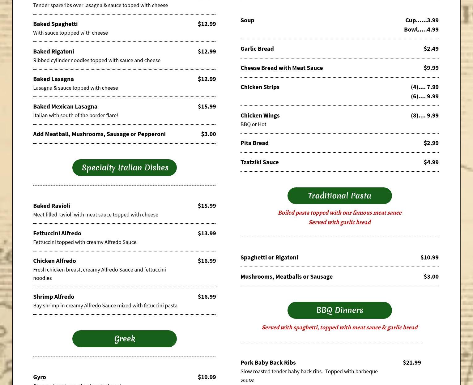Click the Greek section heading
Screen dimensions: 473x385
pyautogui.click(x=125, y=339)
